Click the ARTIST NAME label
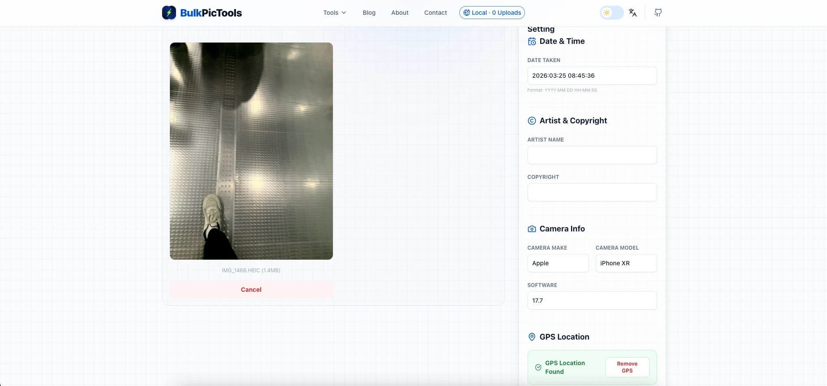Image resolution: width=827 pixels, height=386 pixels. tap(545, 140)
